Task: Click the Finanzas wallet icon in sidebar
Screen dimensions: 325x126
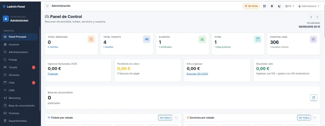Action: tap(5, 113)
